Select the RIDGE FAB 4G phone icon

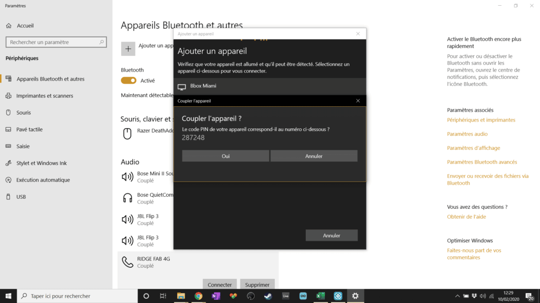127,262
